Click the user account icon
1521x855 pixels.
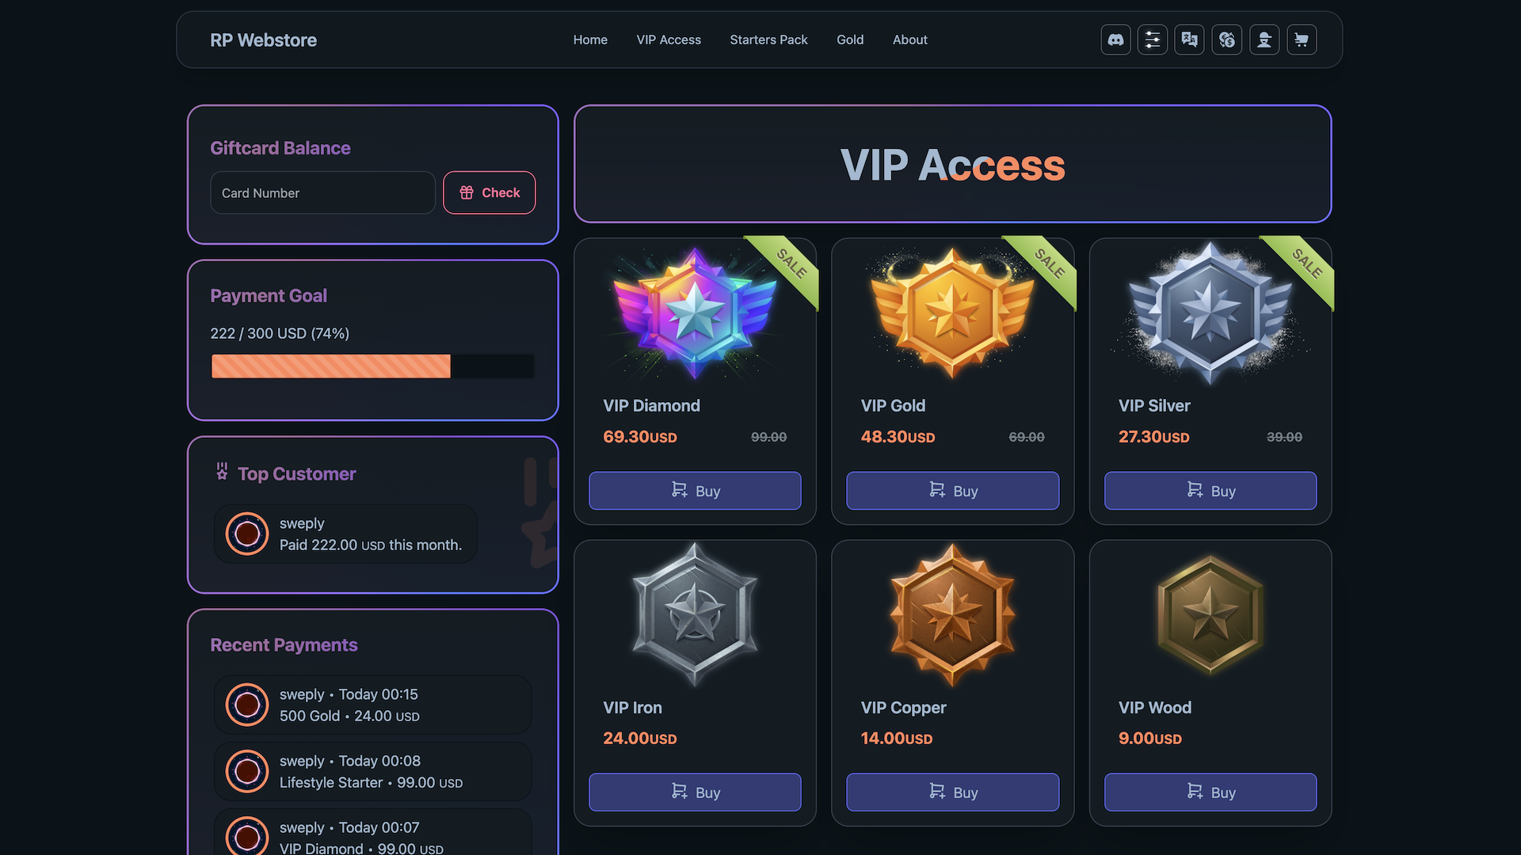tap(1264, 40)
